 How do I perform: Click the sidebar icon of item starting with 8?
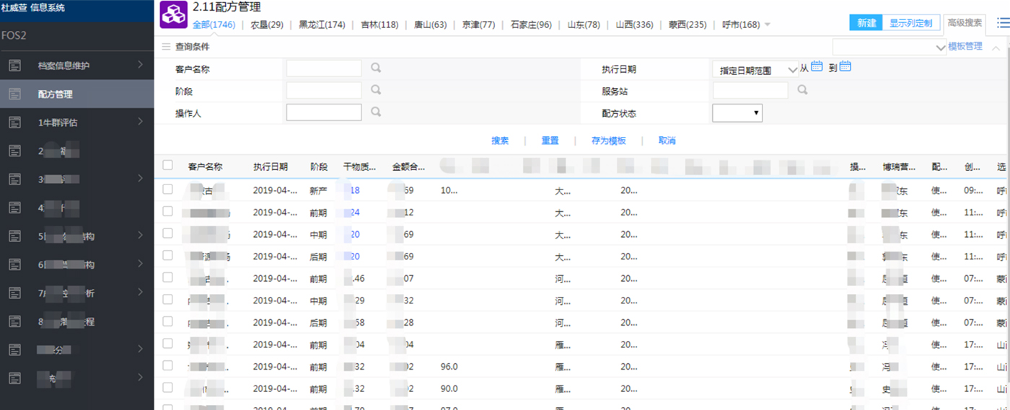coord(14,321)
